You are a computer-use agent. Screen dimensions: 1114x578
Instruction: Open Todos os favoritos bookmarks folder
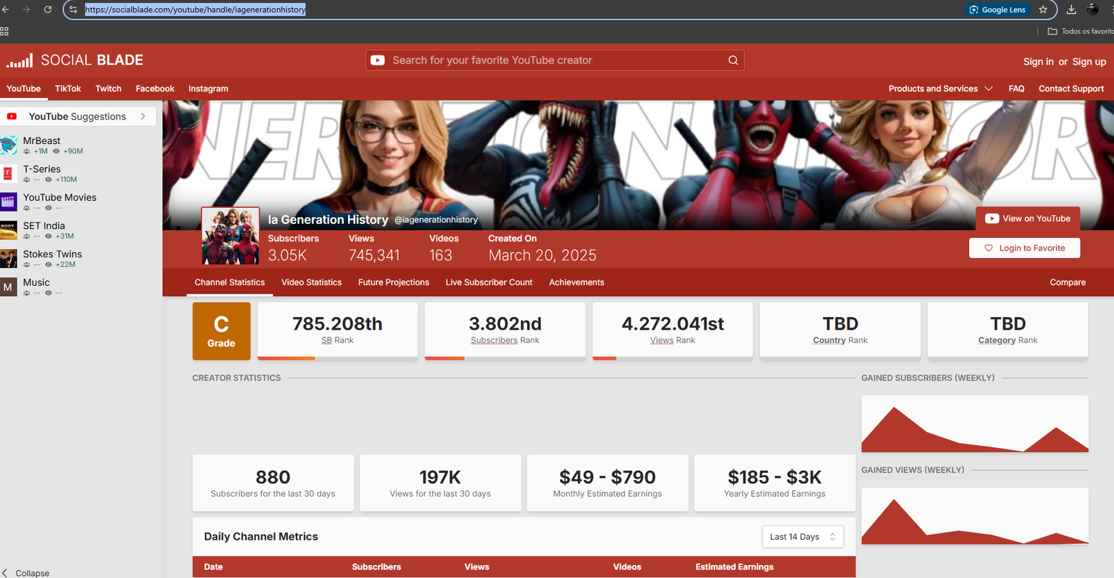click(x=1081, y=31)
